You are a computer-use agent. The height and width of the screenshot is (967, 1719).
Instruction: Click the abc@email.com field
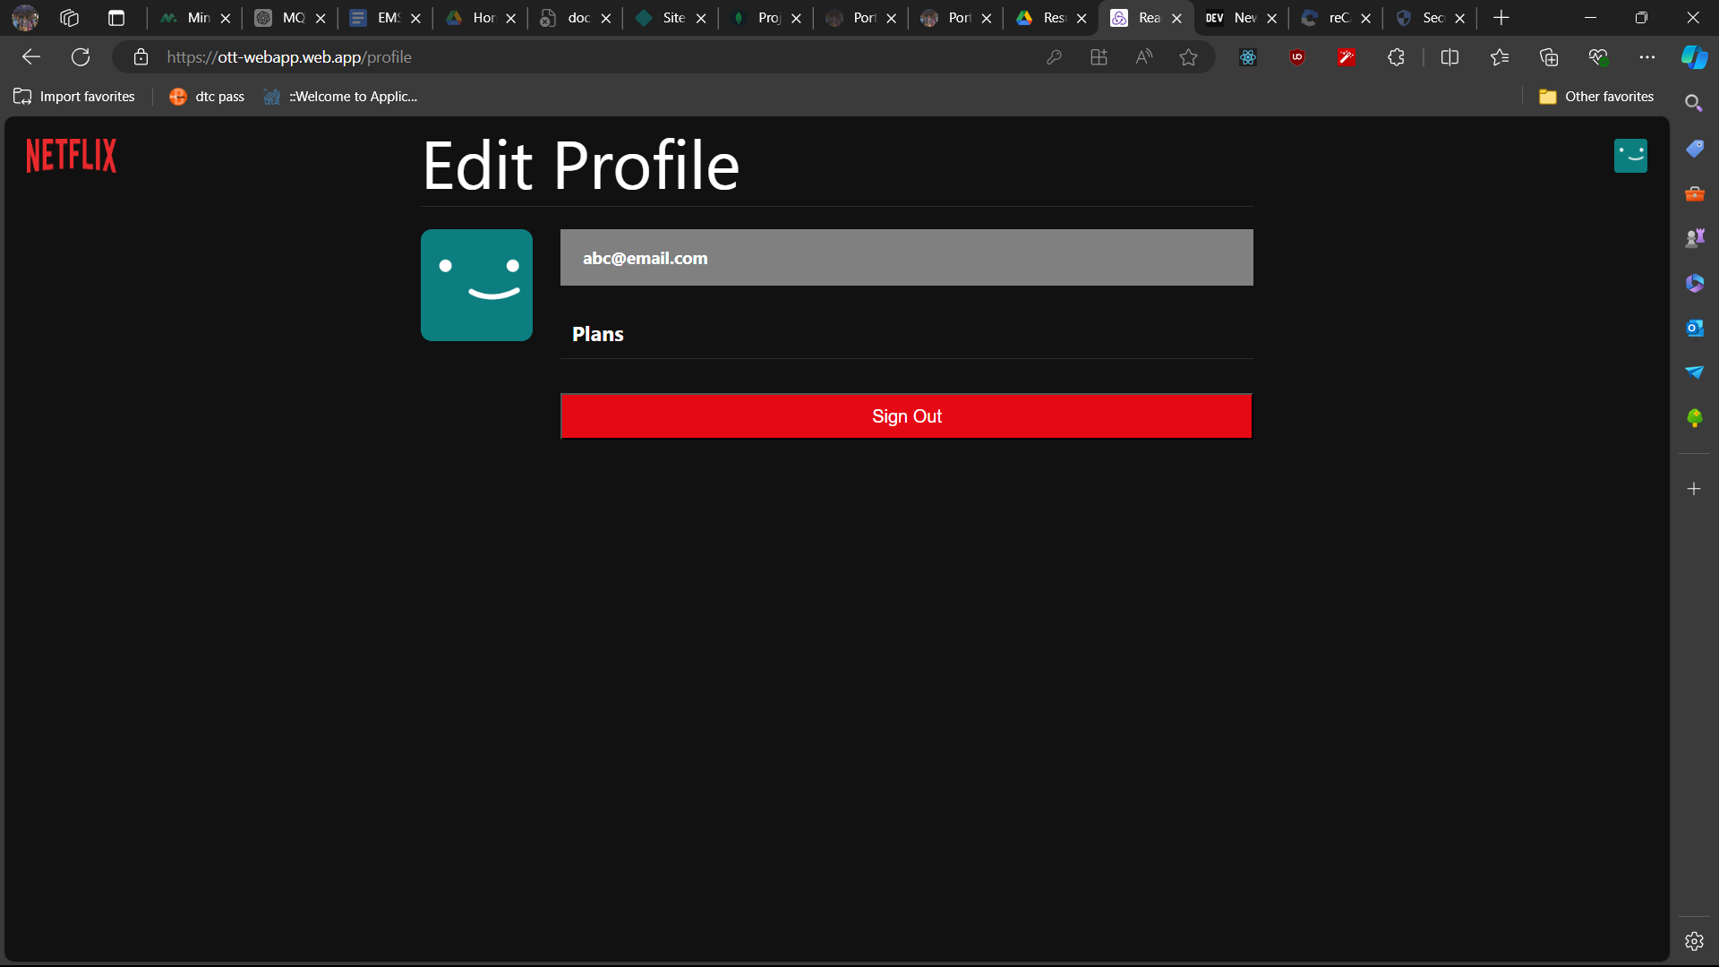point(906,258)
